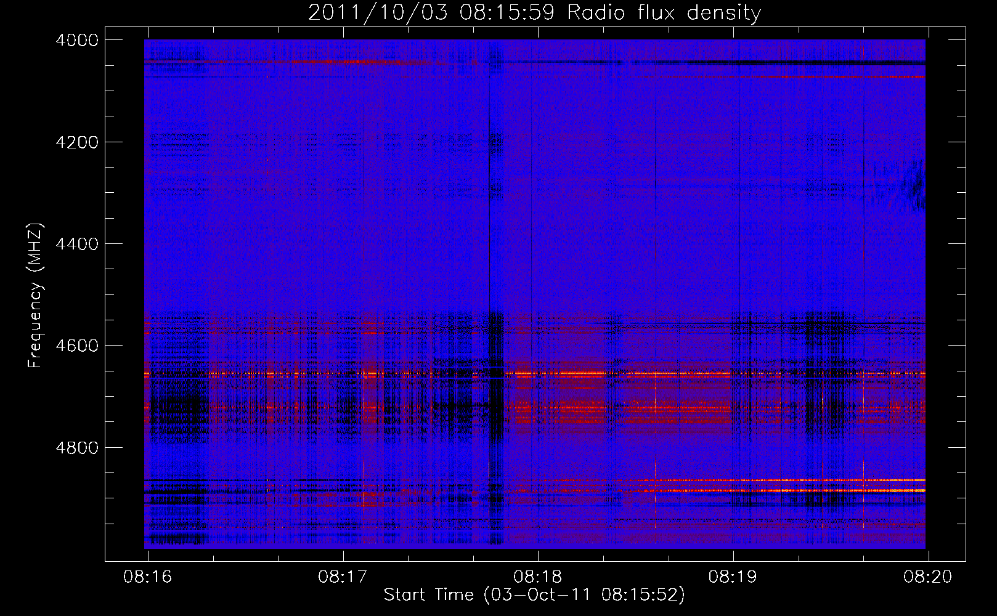
Task: Click the 08:18 time axis label
Action: [x=538, y=577]
